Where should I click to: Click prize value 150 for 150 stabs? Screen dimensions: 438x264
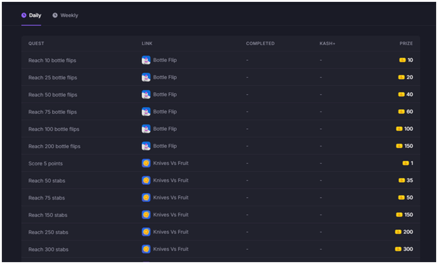pyautogui.click(x=409, y=215)
